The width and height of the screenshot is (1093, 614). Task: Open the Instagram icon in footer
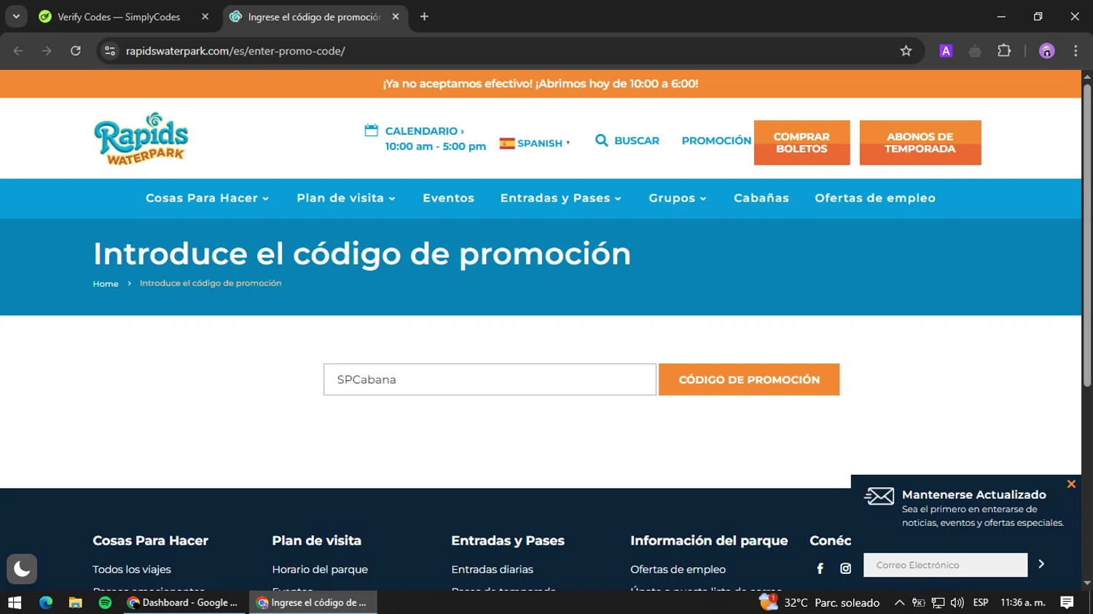tap(845, 568)
